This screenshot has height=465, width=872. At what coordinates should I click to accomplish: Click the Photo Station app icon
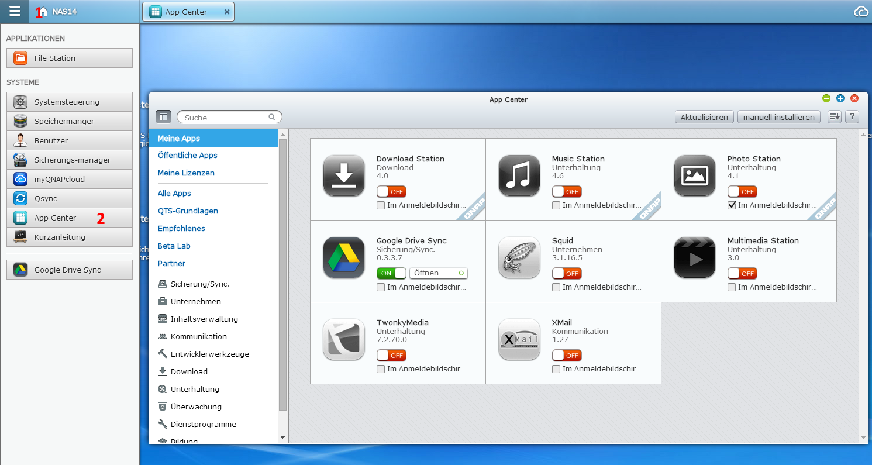(695, 175)
